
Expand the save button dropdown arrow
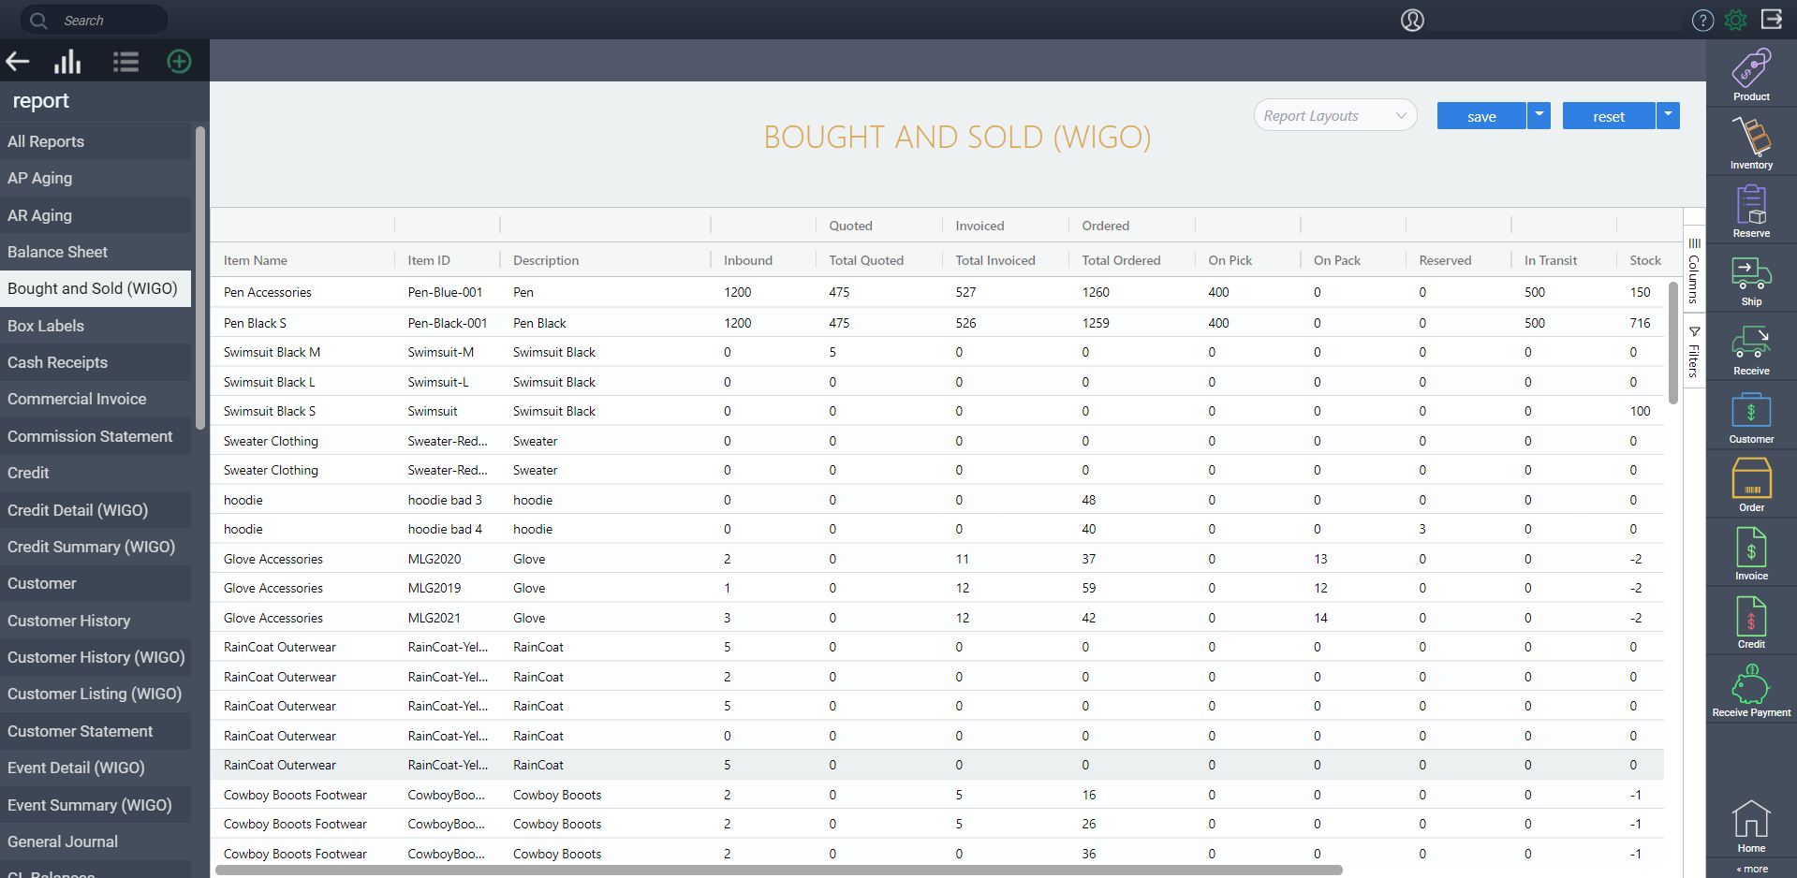pyautogui.click(x=1539, y=115)
